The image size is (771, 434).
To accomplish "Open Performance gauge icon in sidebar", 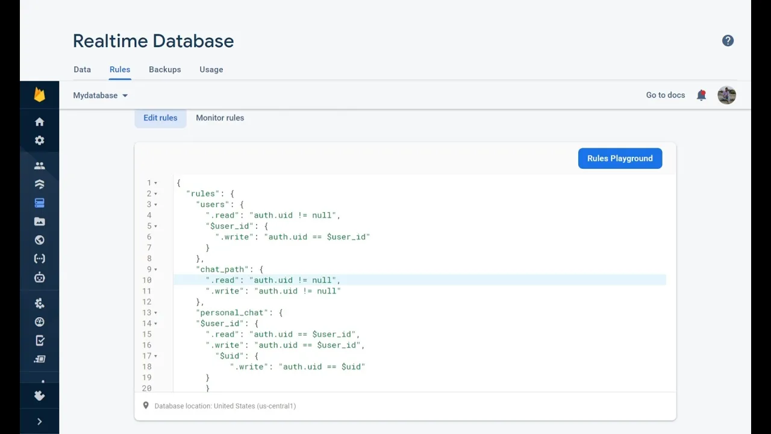I will pyautogui.click(x=40, y=322).
